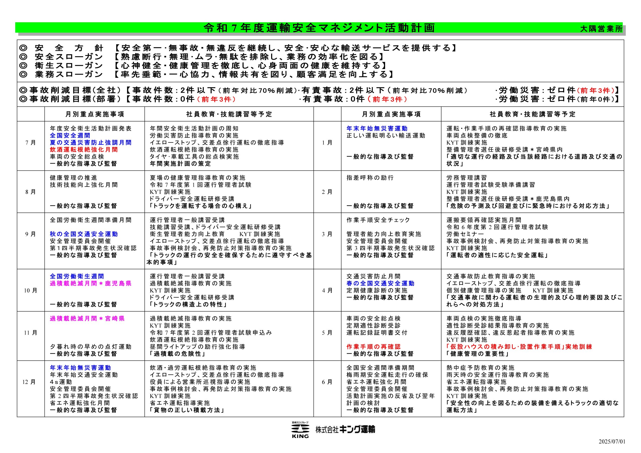Viewport: 641px width, 453px height.
Task: Click the blue 秋の全国交通安全運動 entry
Action: [x=84, y=234]
